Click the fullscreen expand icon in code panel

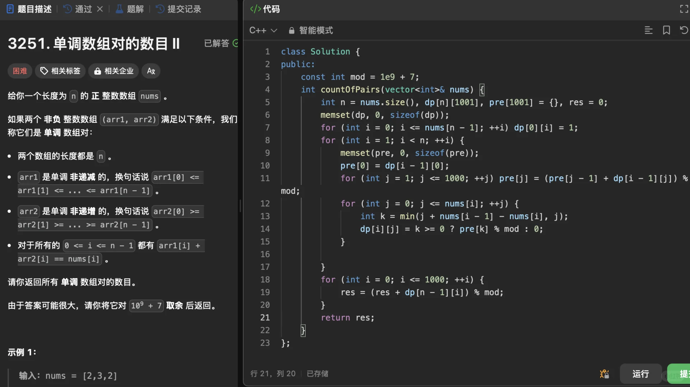tap(684, 9)
